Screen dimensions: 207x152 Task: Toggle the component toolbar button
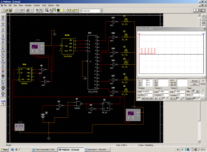tap(47, 10)
